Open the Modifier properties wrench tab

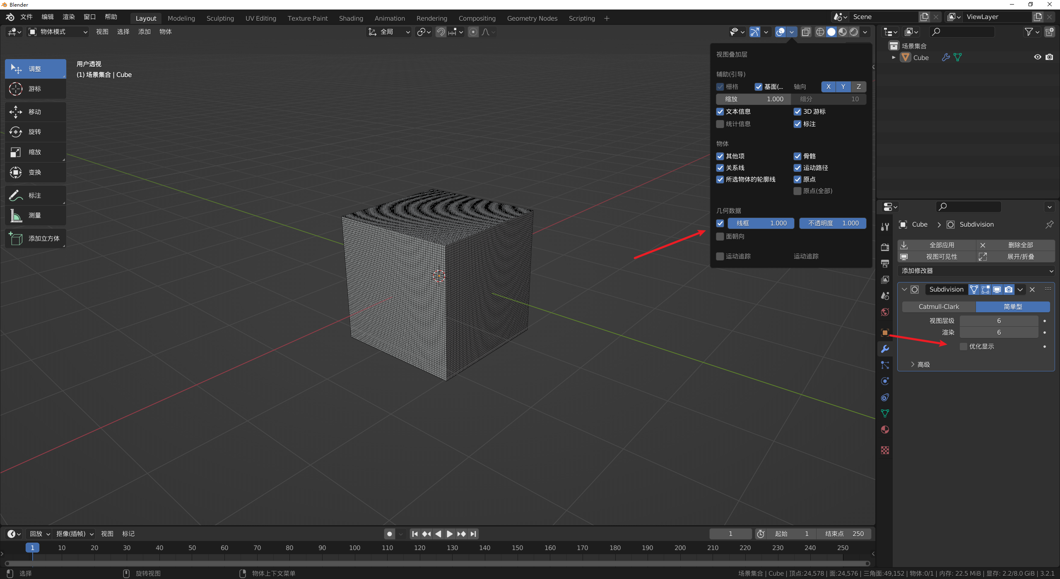(885, 349)
